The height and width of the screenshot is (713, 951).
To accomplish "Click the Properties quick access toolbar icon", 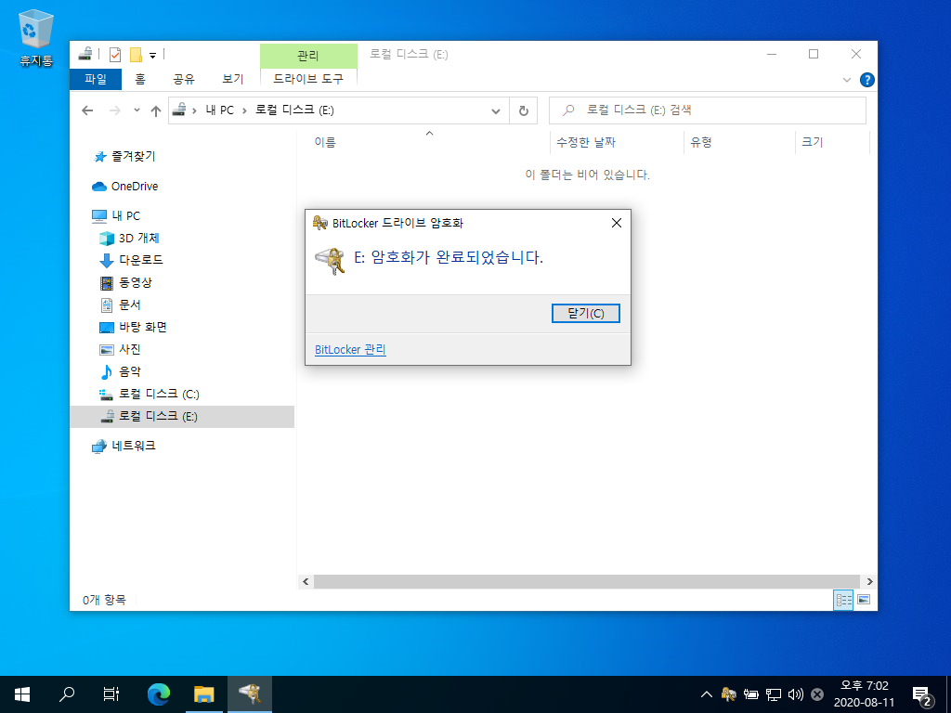I will (114, 55).
